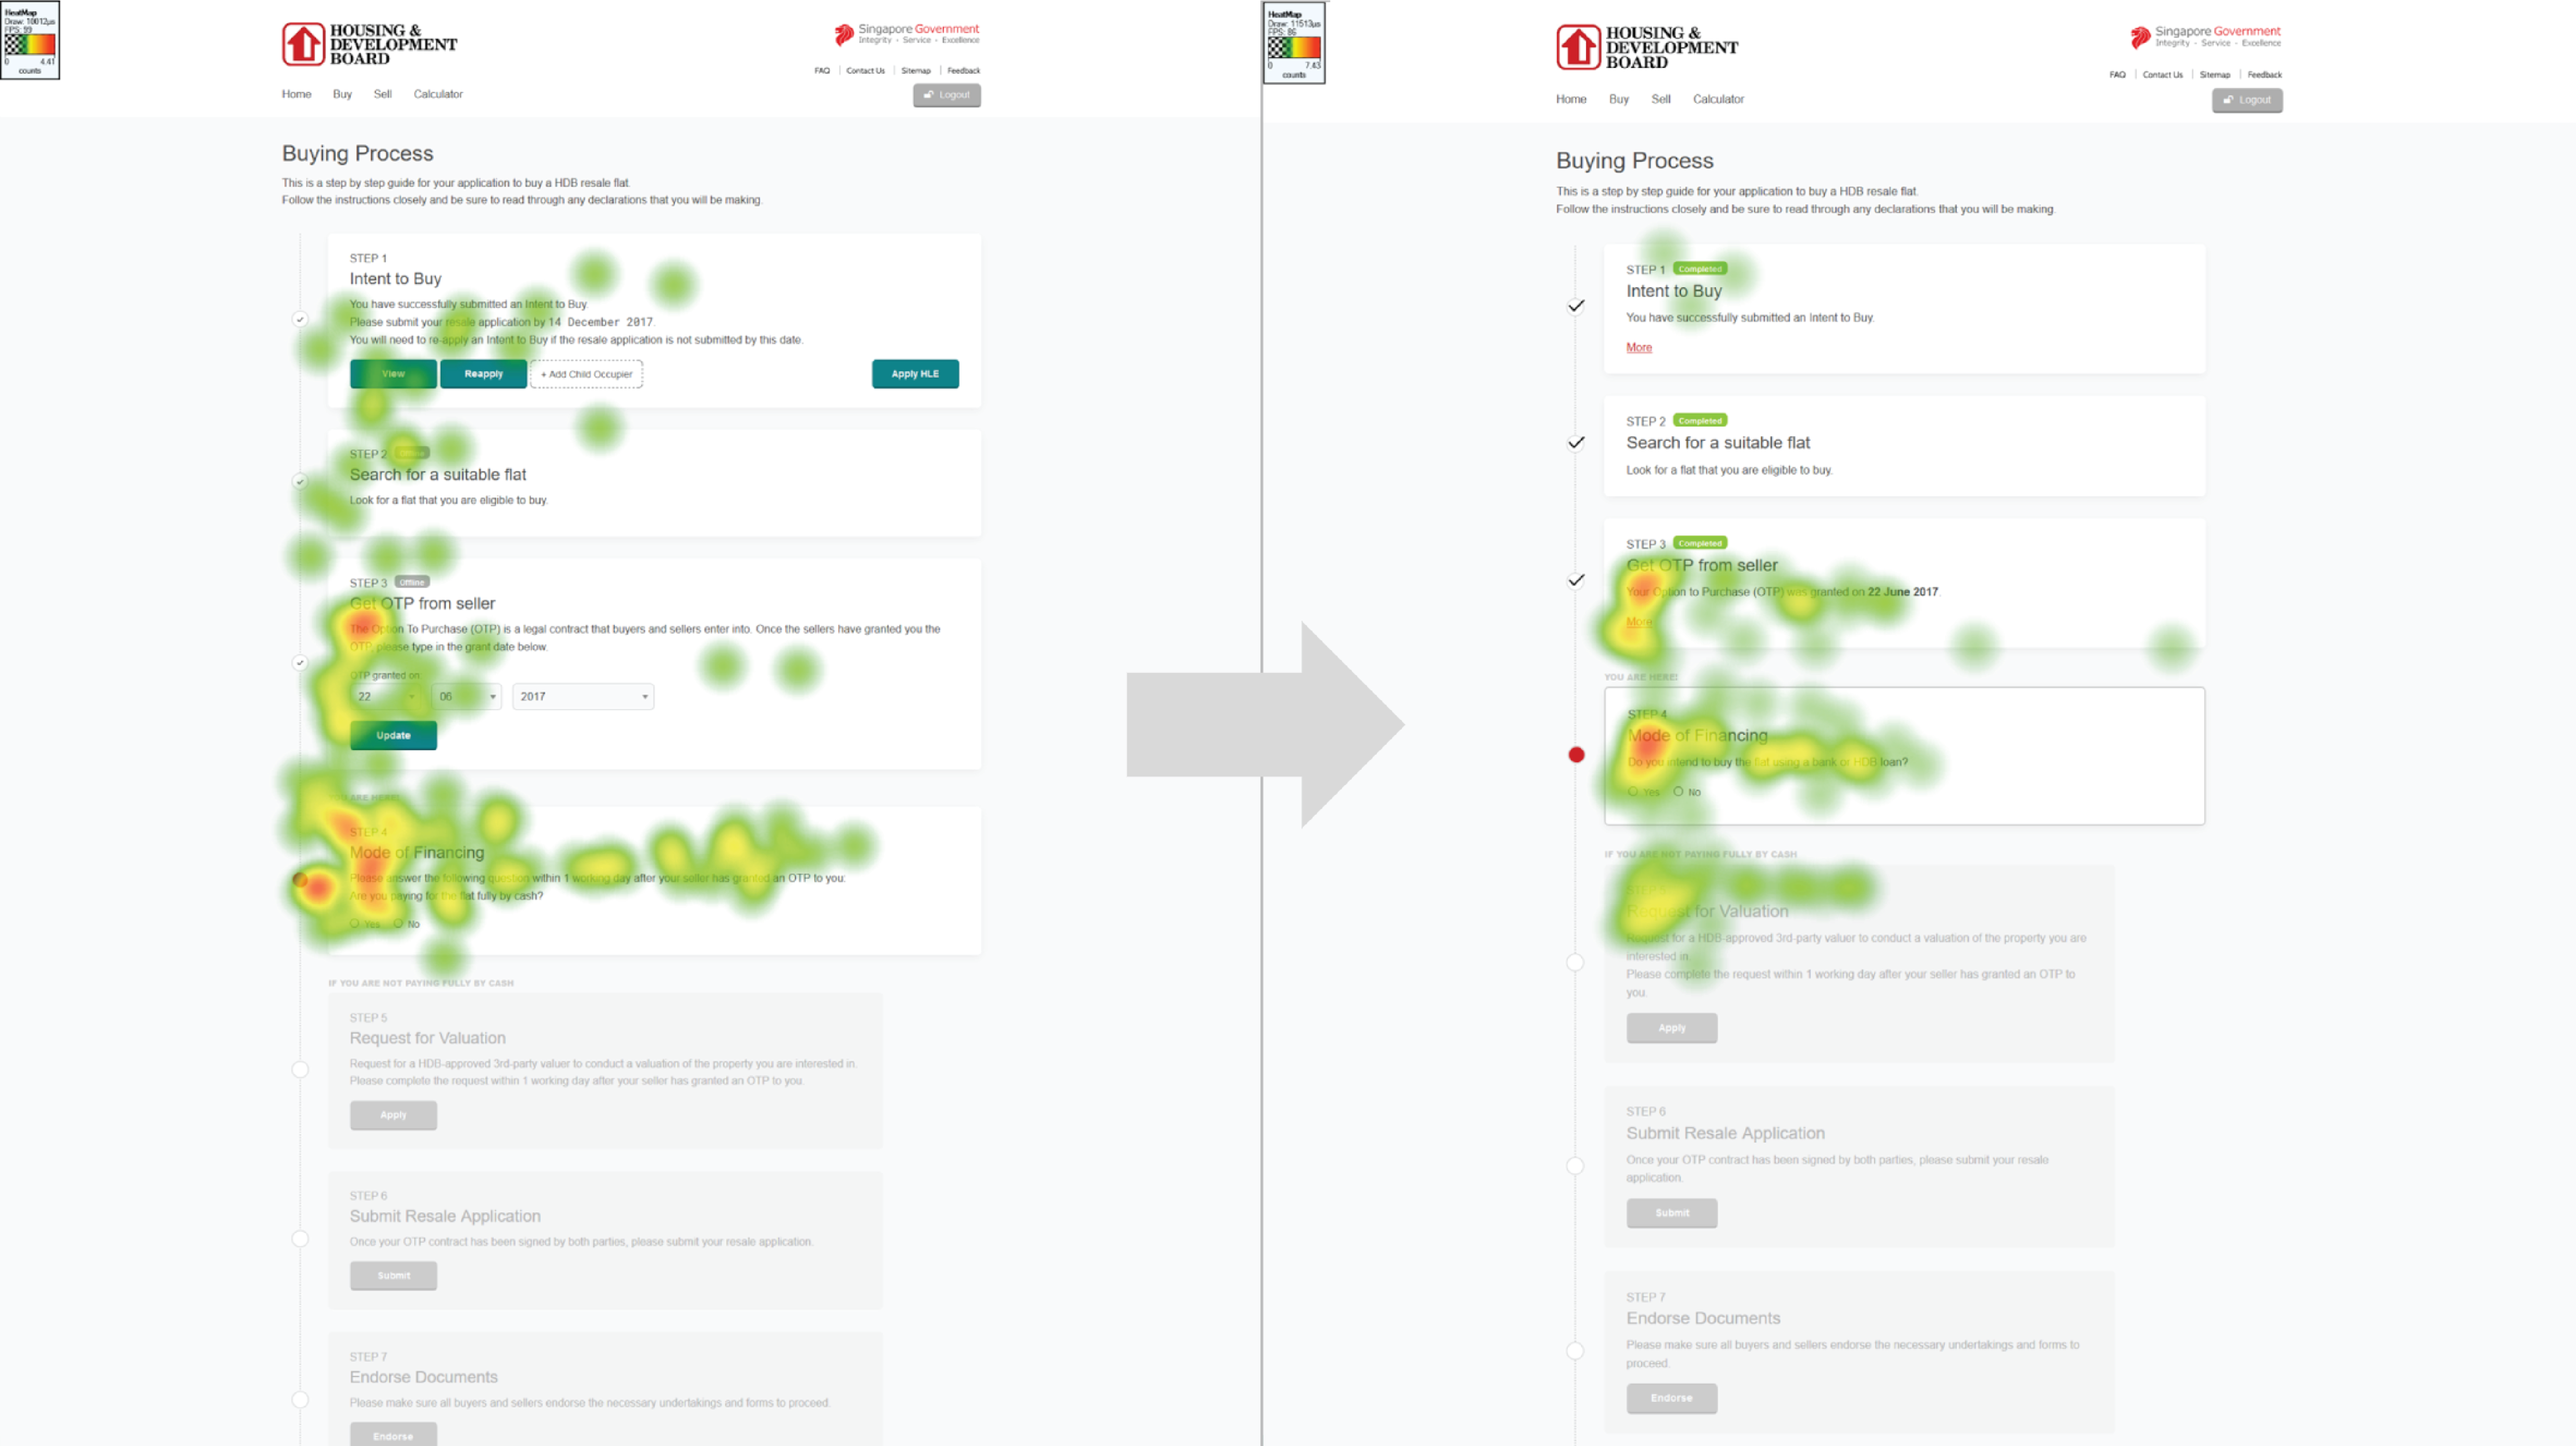Click the More link under Intent to Buy
Screen dimensions: 2576x1446
click(x=1638, y=346)
